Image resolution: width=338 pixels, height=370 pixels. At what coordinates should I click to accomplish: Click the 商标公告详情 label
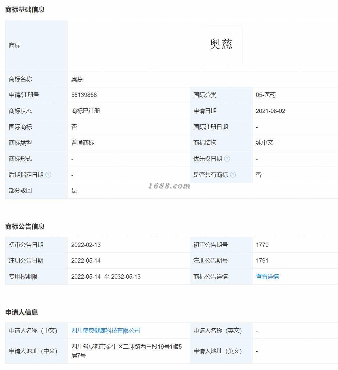(210, 276)
